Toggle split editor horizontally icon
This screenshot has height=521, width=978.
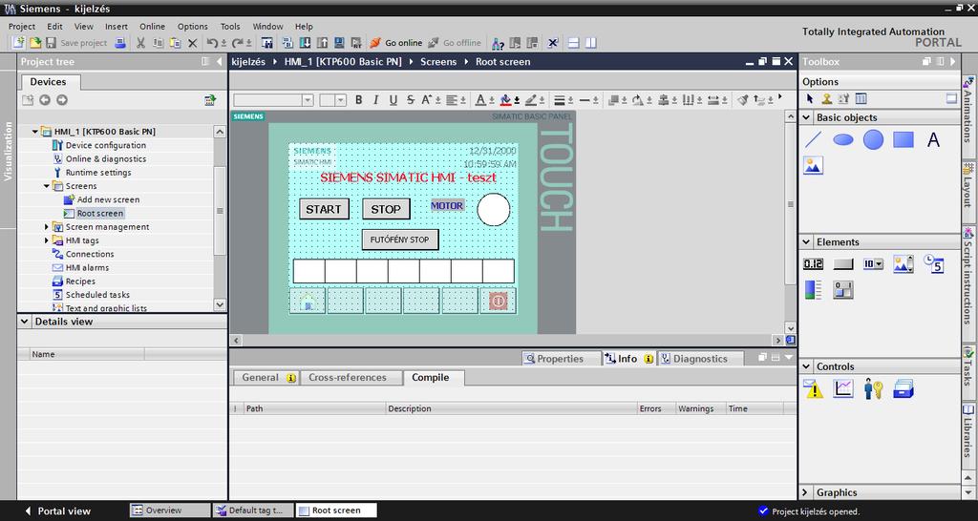tap(573, 43)
